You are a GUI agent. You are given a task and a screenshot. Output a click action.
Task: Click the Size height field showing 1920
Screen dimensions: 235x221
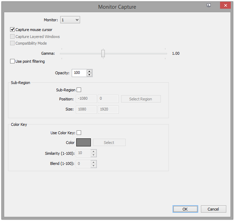click(x=108, y=109)
